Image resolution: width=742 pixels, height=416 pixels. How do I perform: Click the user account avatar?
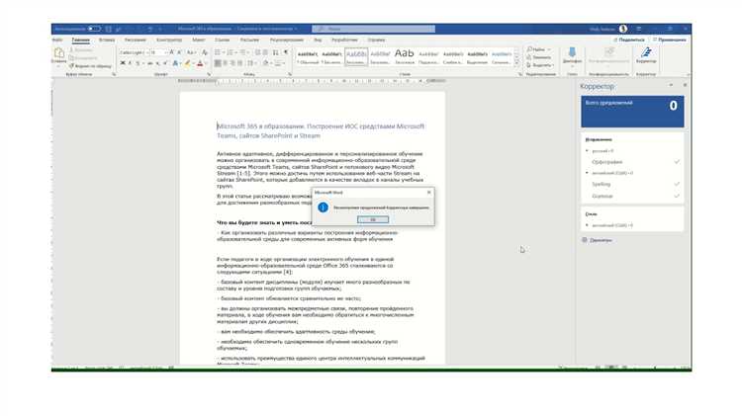click(x=623, y=29)
